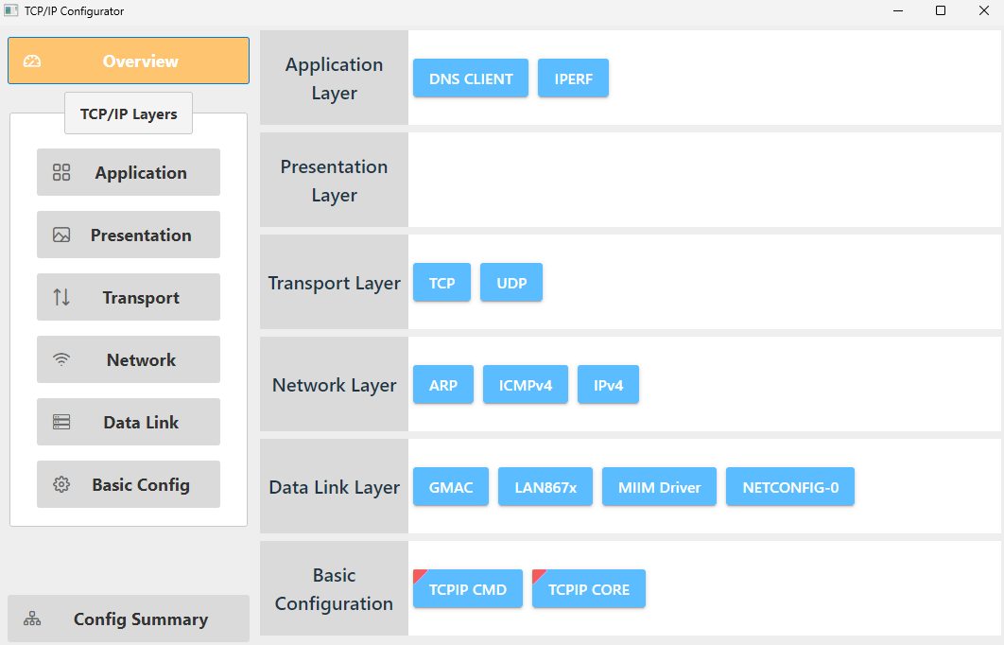Screen dimensions: 1004x645
Task: Select the NETCONFIG-0 button
Action: (789, 487)
